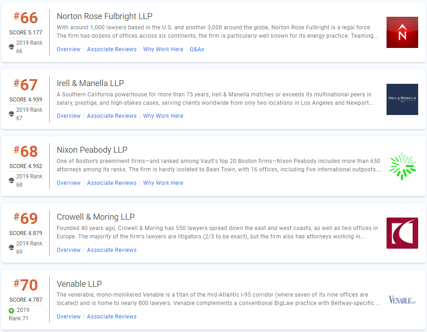Screen dimensions: 427x332
Task: Click the Nixon Peabody green starburst logo
Action: (x=402, y=166)
